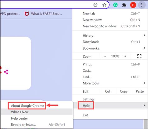Expand the More tools submenu
The image size is (148, 129).
(110, 83)
